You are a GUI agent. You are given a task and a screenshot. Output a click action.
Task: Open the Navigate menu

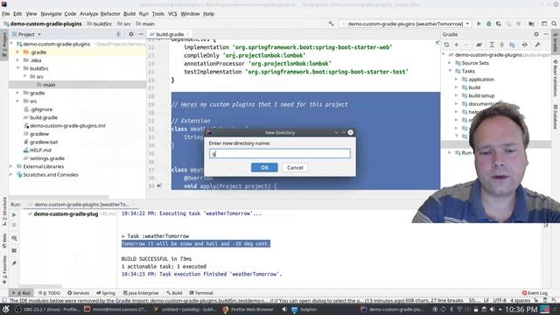51,14
